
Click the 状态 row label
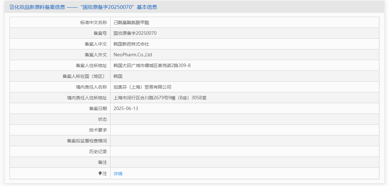pos(104,119)
